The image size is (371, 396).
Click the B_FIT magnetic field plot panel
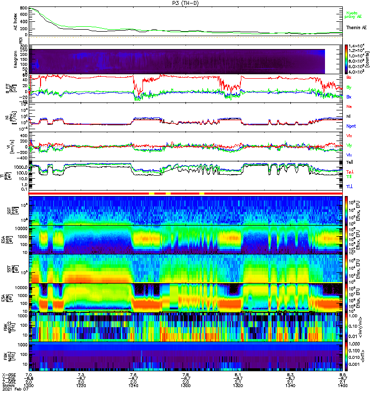(185, 89)
